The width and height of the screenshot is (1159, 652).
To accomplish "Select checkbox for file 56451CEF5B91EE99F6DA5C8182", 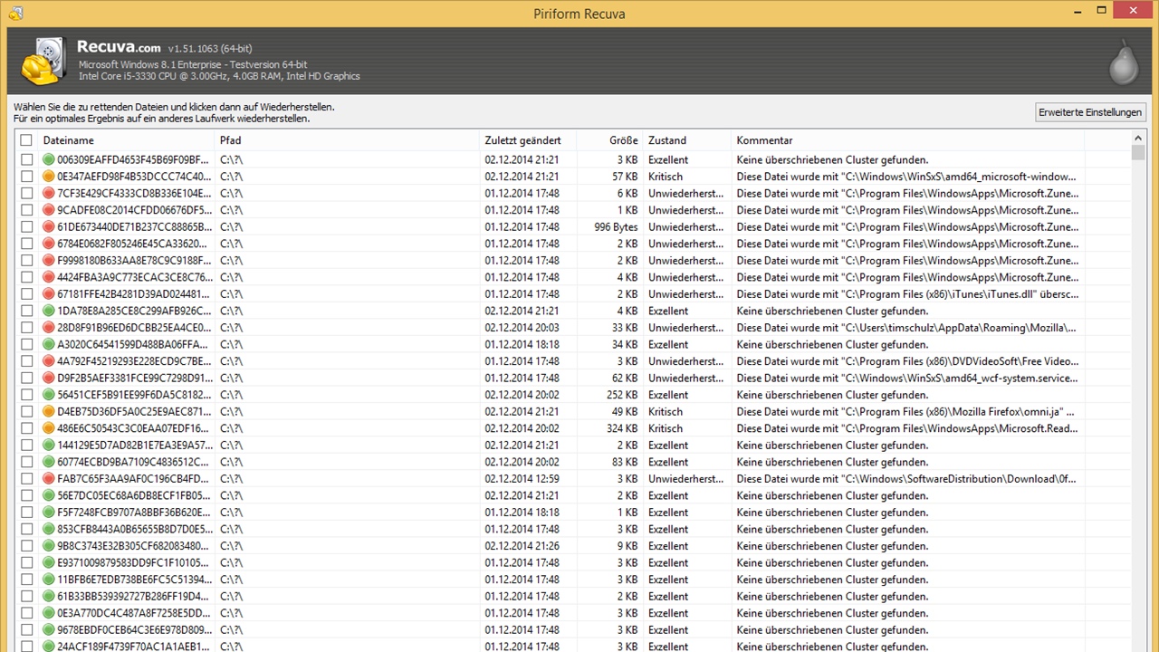I will (26, 395).
